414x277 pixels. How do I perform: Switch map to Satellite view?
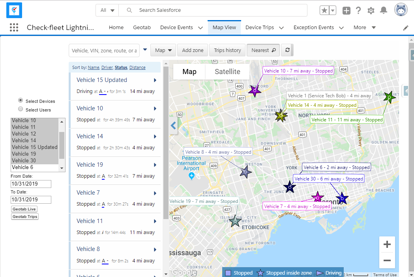pyautogui.click(x=227, y=72)
